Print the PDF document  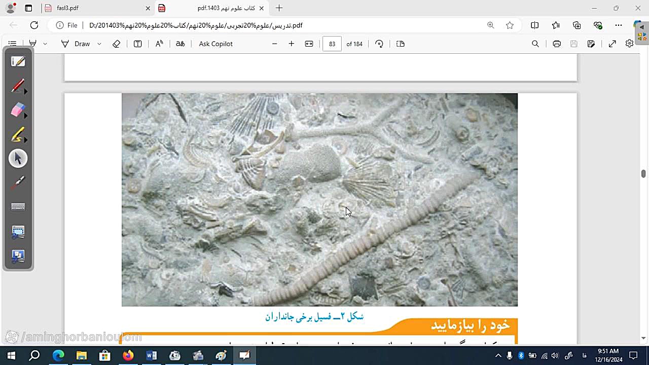[557, 44]
